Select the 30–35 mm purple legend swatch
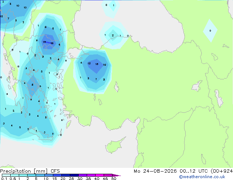Image resolution: width=233 pixels, height=180 pixels. click(x=82, y=175)
